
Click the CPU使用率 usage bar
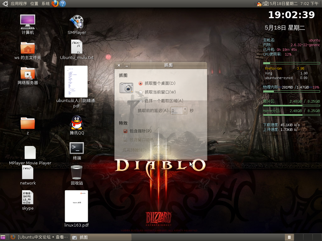click(x=291, y=63)
